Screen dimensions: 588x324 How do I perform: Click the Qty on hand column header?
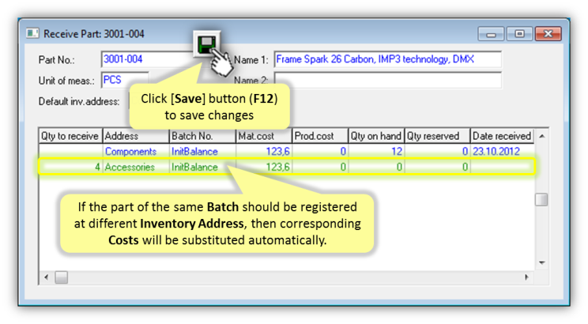[376, 136]
